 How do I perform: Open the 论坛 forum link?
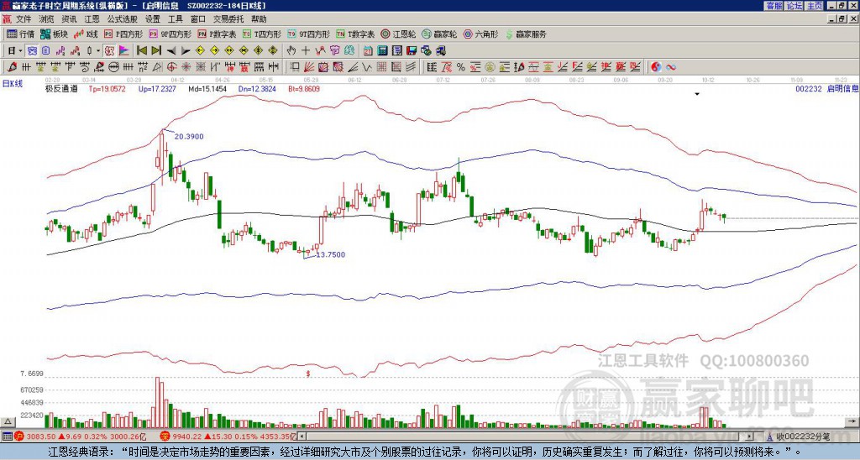(x=794, y=6)
